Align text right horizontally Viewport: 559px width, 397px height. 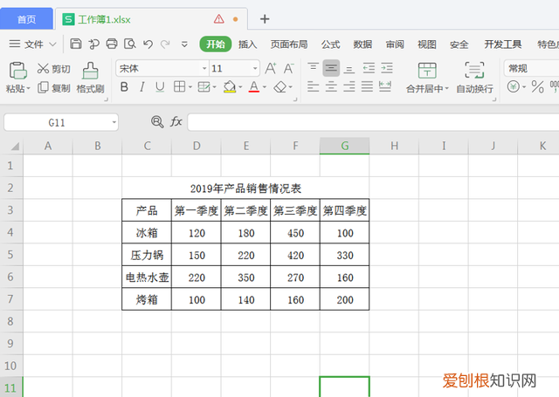coord(349,86)
